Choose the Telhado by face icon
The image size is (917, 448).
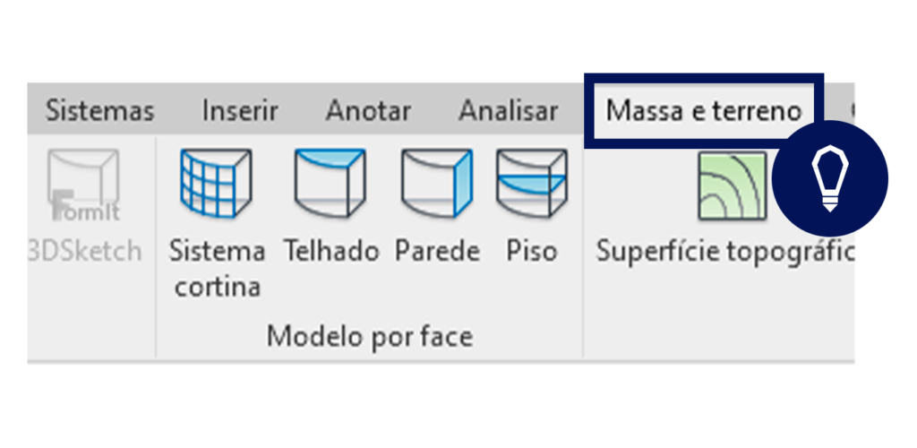(330, 183)
